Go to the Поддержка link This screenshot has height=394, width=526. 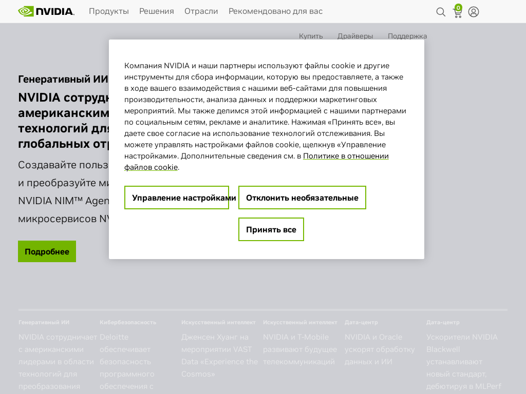tap(407, 36)
